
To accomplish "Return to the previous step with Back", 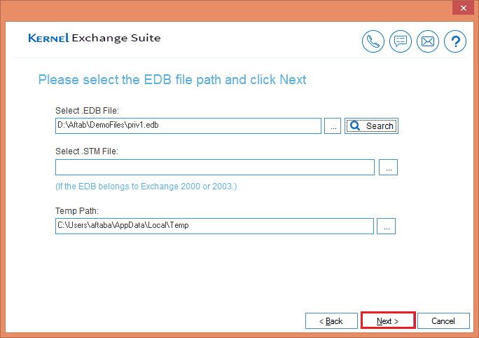I will [x=331, y=320].
